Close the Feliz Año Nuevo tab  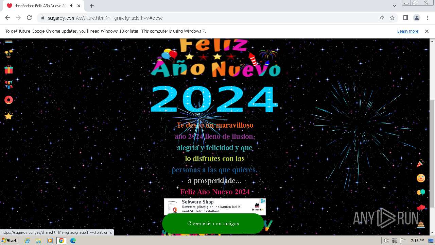pos(80,6)
